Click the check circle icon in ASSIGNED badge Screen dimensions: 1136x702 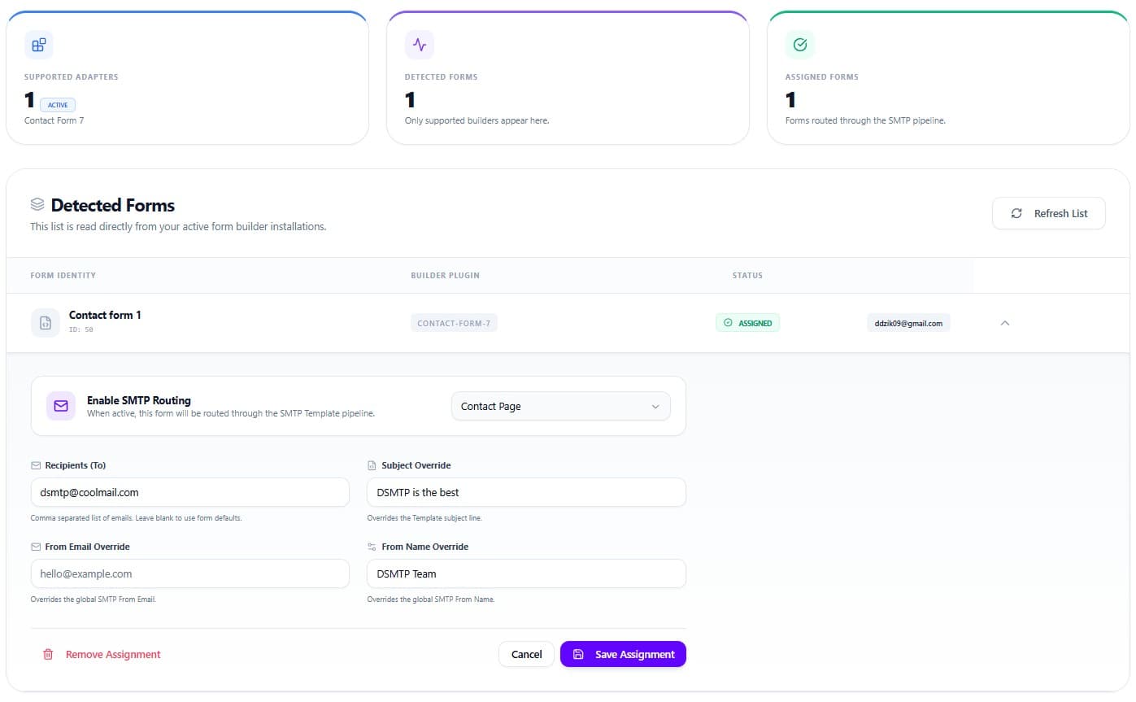click(x=728, y=323)
